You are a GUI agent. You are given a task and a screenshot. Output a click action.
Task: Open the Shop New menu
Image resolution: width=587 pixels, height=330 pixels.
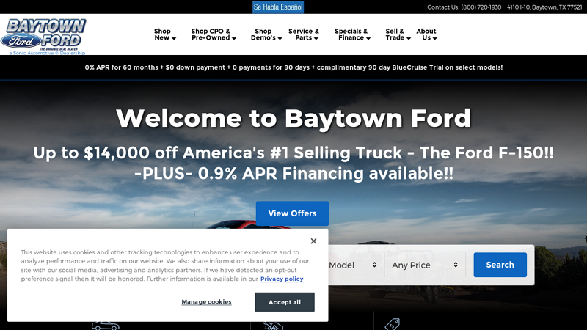click(x=164, y=34)
